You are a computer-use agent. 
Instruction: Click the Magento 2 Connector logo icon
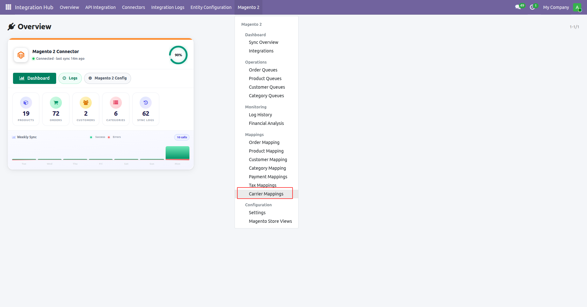click(x=21, y=55)
